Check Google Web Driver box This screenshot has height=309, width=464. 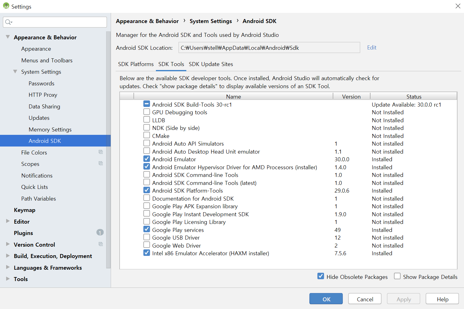pos(147,245)
